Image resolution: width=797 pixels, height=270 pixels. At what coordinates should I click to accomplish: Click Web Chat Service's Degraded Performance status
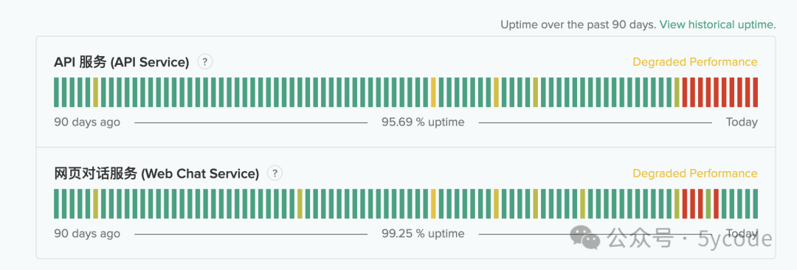click(695, 173)
